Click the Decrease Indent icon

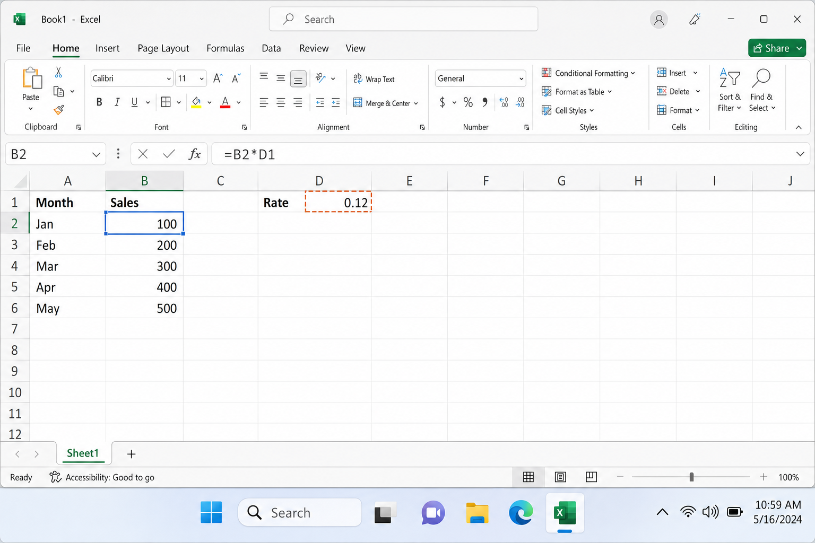coord(320,102)
